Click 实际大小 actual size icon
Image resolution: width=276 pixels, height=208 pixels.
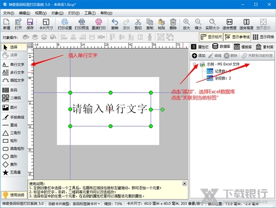(x=213, y=24)
